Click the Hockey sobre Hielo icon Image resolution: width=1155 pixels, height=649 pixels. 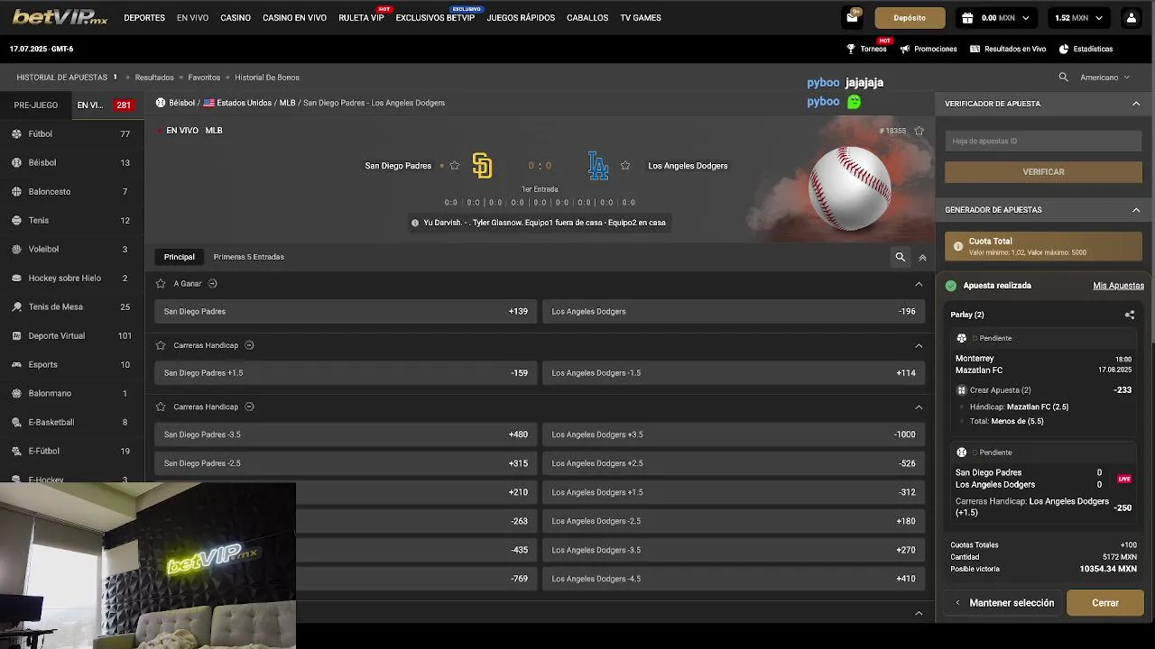17,278
